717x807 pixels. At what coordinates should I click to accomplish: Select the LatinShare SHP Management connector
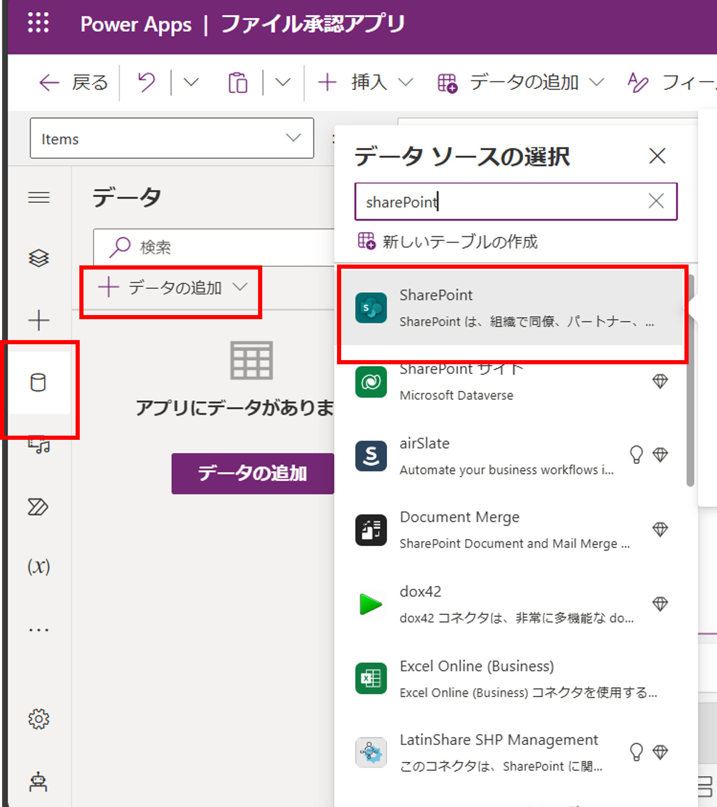(513, 752)
